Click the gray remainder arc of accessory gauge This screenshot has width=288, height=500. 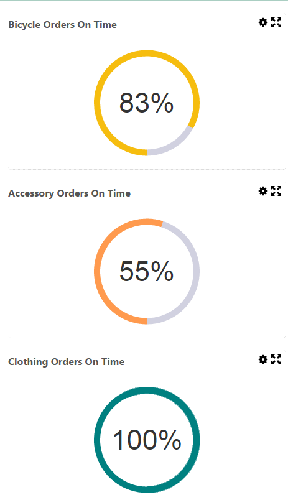coord(197,271)
